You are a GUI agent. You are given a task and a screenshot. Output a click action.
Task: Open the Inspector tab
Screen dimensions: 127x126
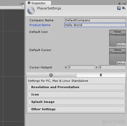[x=38, y=3]
